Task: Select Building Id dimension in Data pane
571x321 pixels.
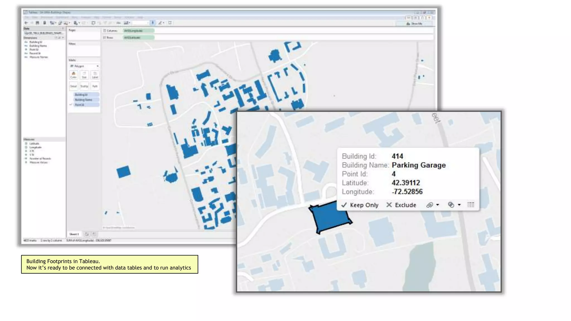Action: point(36,42)
